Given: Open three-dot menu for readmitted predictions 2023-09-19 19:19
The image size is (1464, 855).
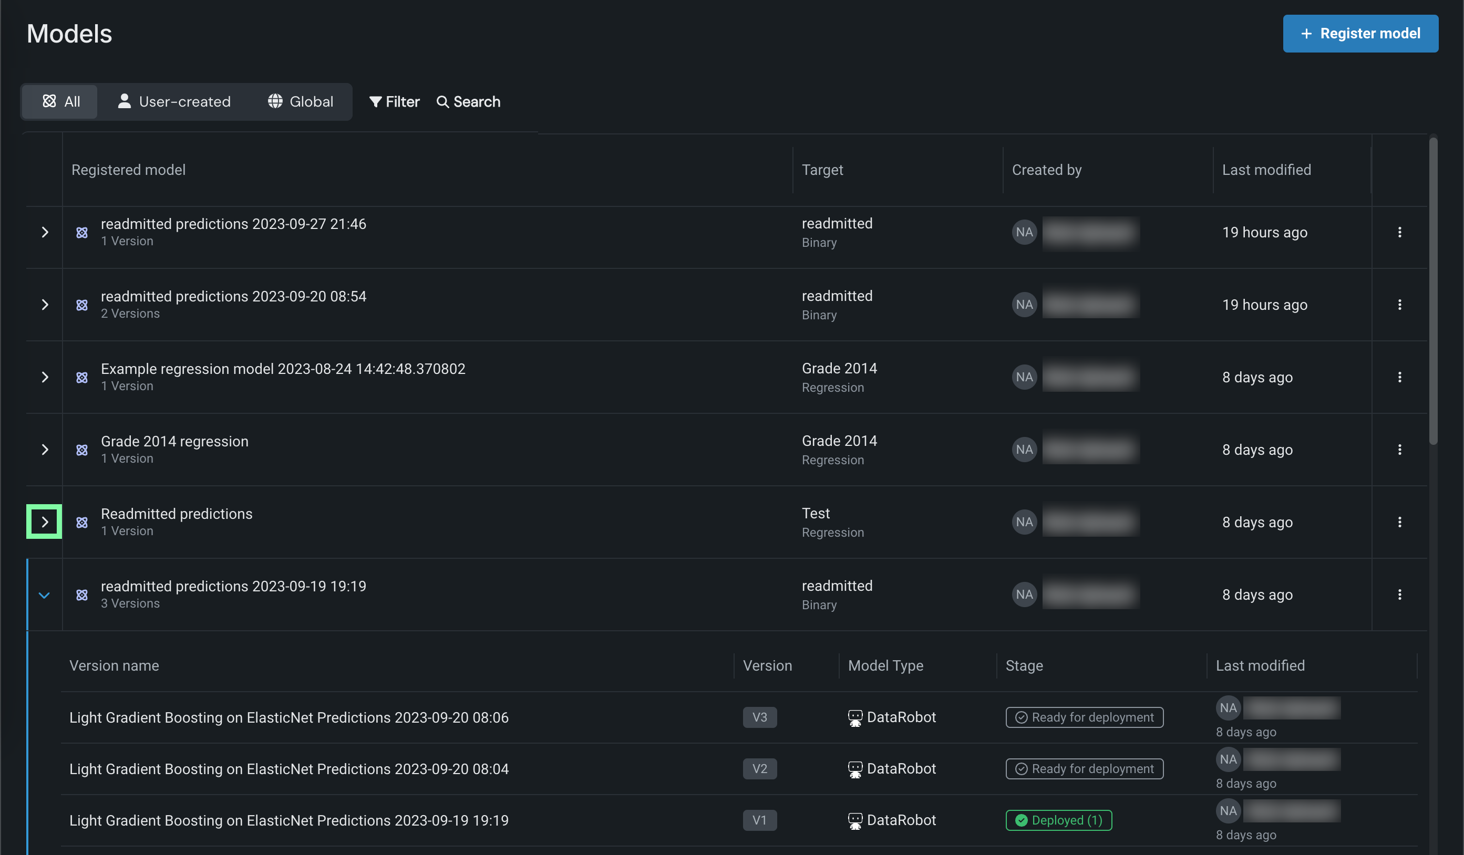Looking at the screenshot, I should 1399,595.
